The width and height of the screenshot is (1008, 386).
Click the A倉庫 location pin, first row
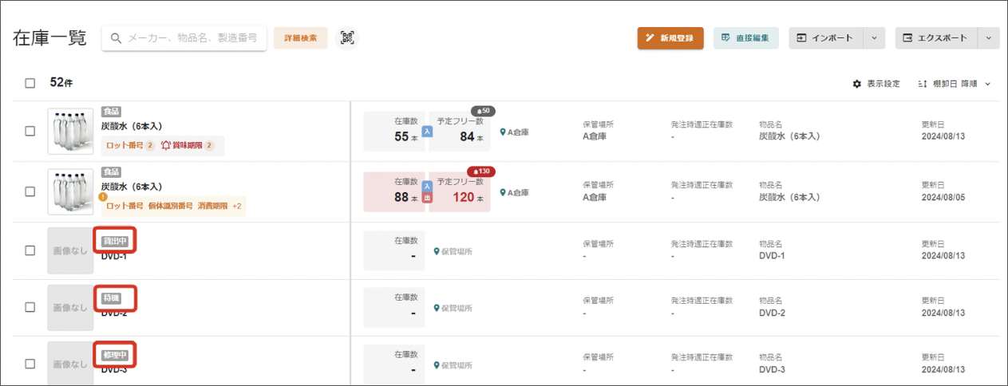click(x=503, y=132)
